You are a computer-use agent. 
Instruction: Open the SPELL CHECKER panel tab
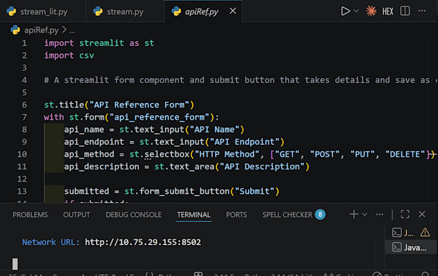click(x=287, y=215)
